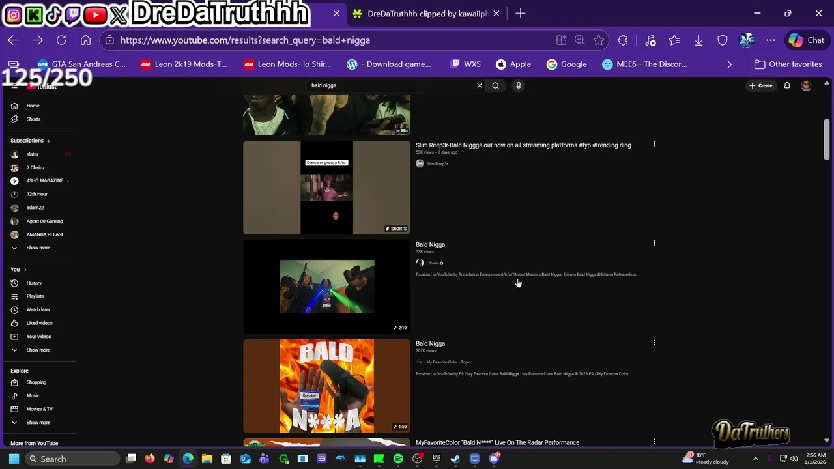Zoom out using address bar magnifier
The height and width of the screenshot is (469, 834).
(x=579, y=40)
